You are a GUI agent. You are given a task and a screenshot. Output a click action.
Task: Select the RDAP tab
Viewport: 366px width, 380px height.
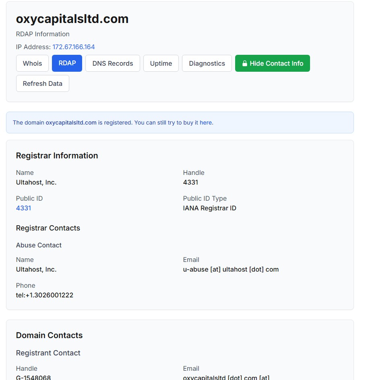pos(67,63)
